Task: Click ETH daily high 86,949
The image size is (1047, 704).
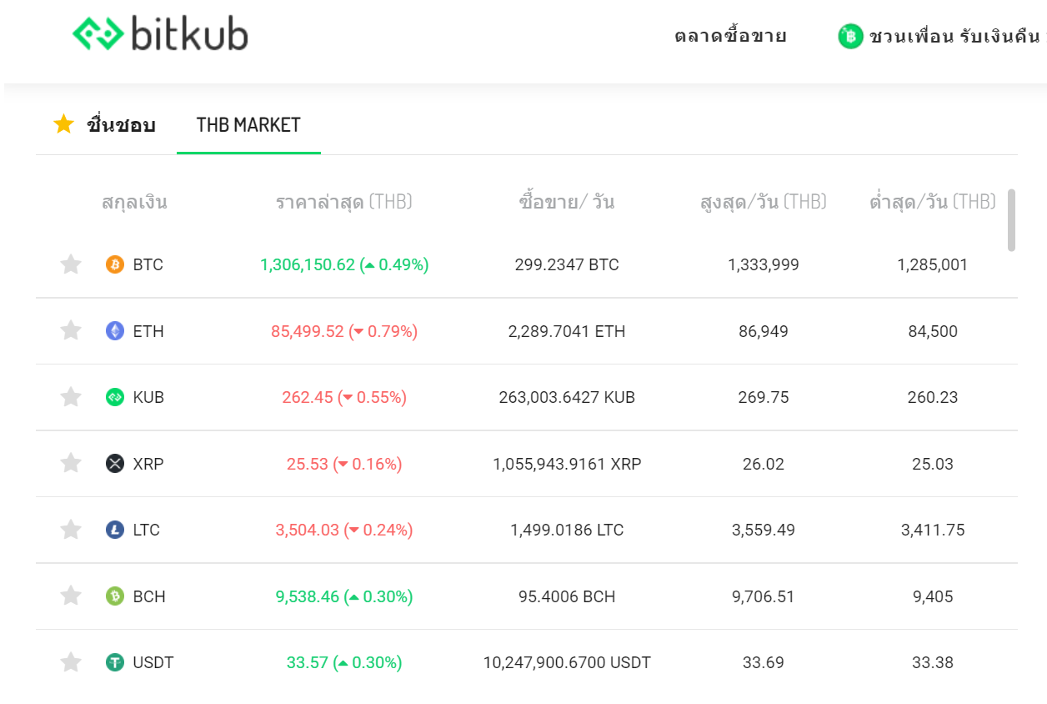Action: pos(764,331)
